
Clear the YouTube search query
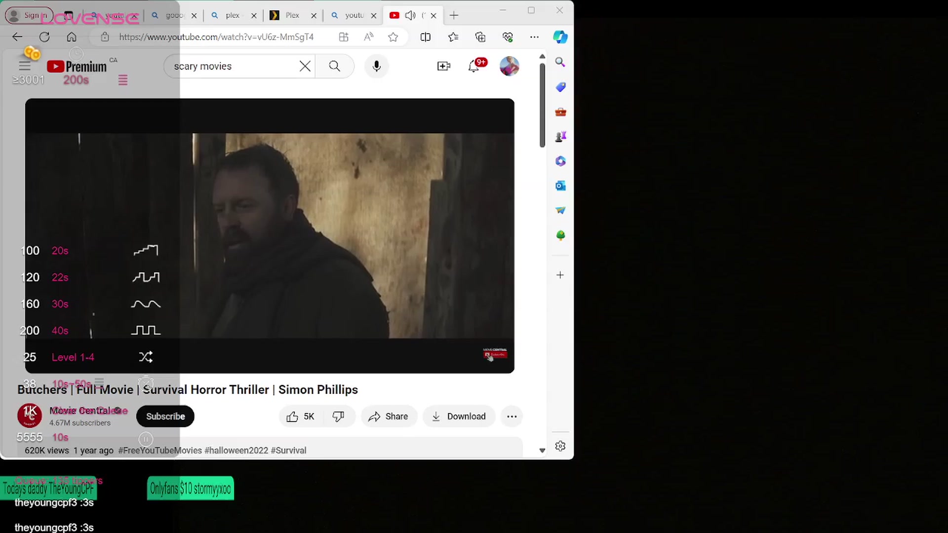(305, 66)
